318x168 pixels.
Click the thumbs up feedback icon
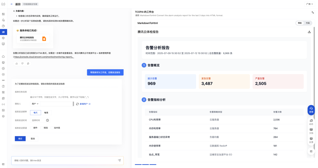16,63
